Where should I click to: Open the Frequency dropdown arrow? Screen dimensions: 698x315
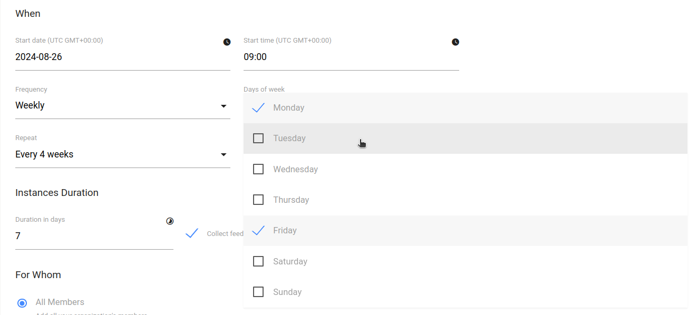[x=224, y=106]
